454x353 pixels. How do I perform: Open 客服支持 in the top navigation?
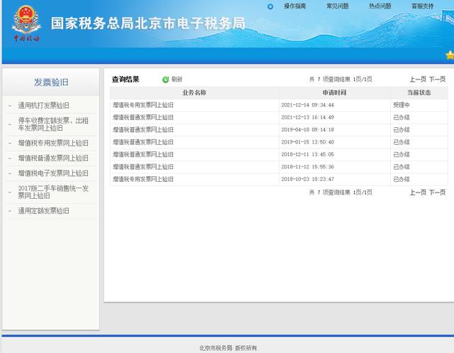point(422,6)
